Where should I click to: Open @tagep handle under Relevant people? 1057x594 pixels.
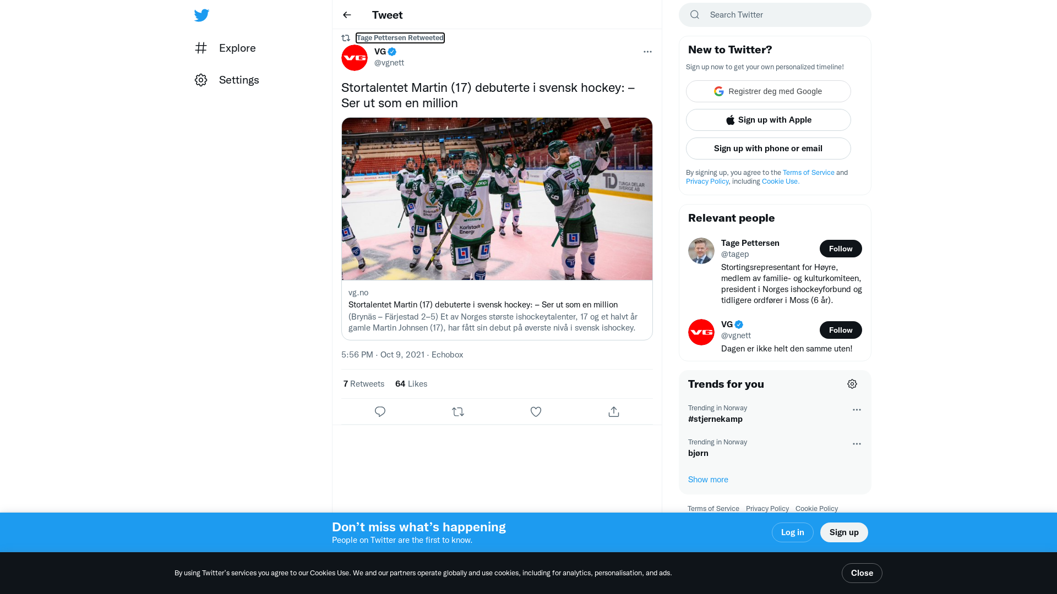735,254
